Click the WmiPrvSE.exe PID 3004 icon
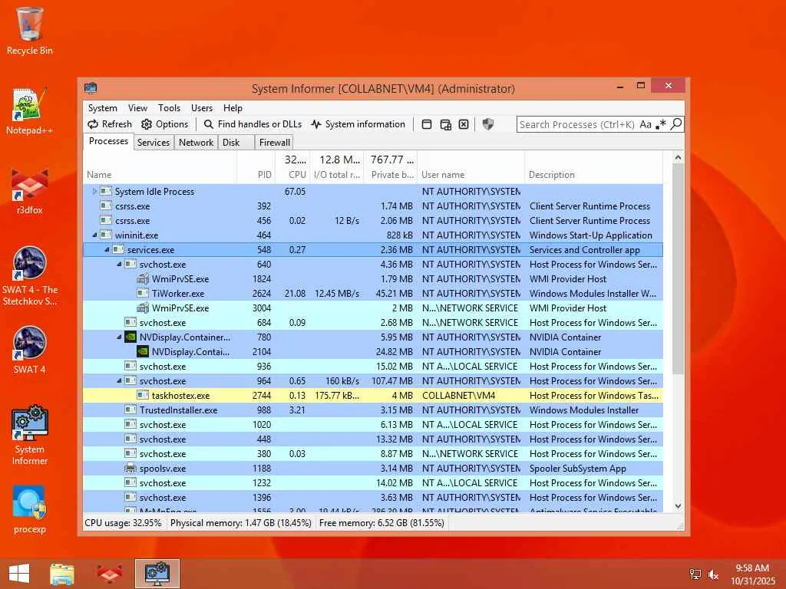Image resolution: width=786 pixels, height=589 pixels. click(x=143, y=308)
